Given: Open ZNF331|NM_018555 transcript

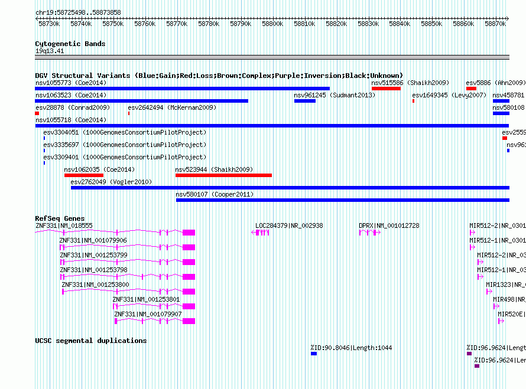Looking at the screenshot, I should (x=115, y=232).
